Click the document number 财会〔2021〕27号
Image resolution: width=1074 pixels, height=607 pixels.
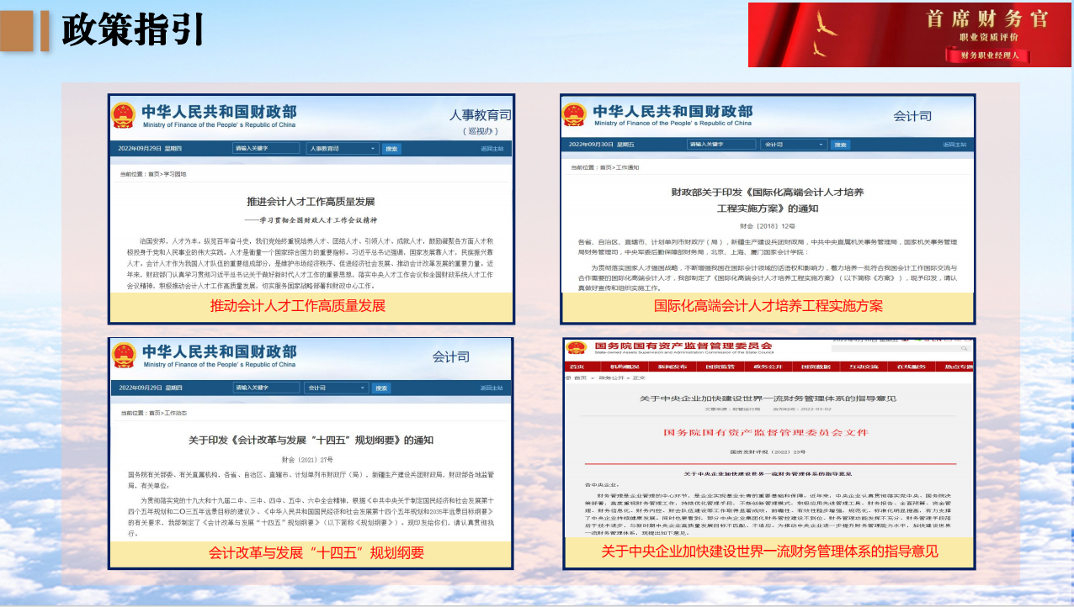pos(307,460)
